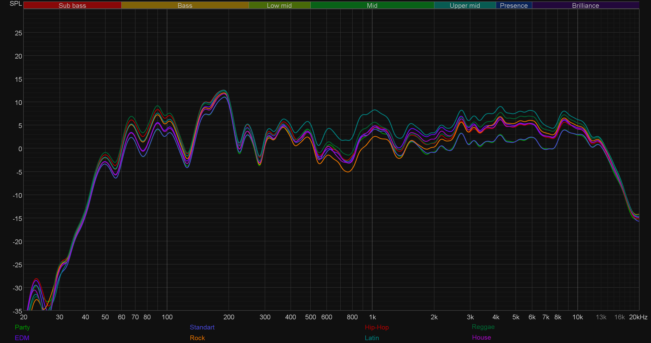Click the Low mid band header
The width and height of the screenshot is (651, 343).
coord(279,5)
